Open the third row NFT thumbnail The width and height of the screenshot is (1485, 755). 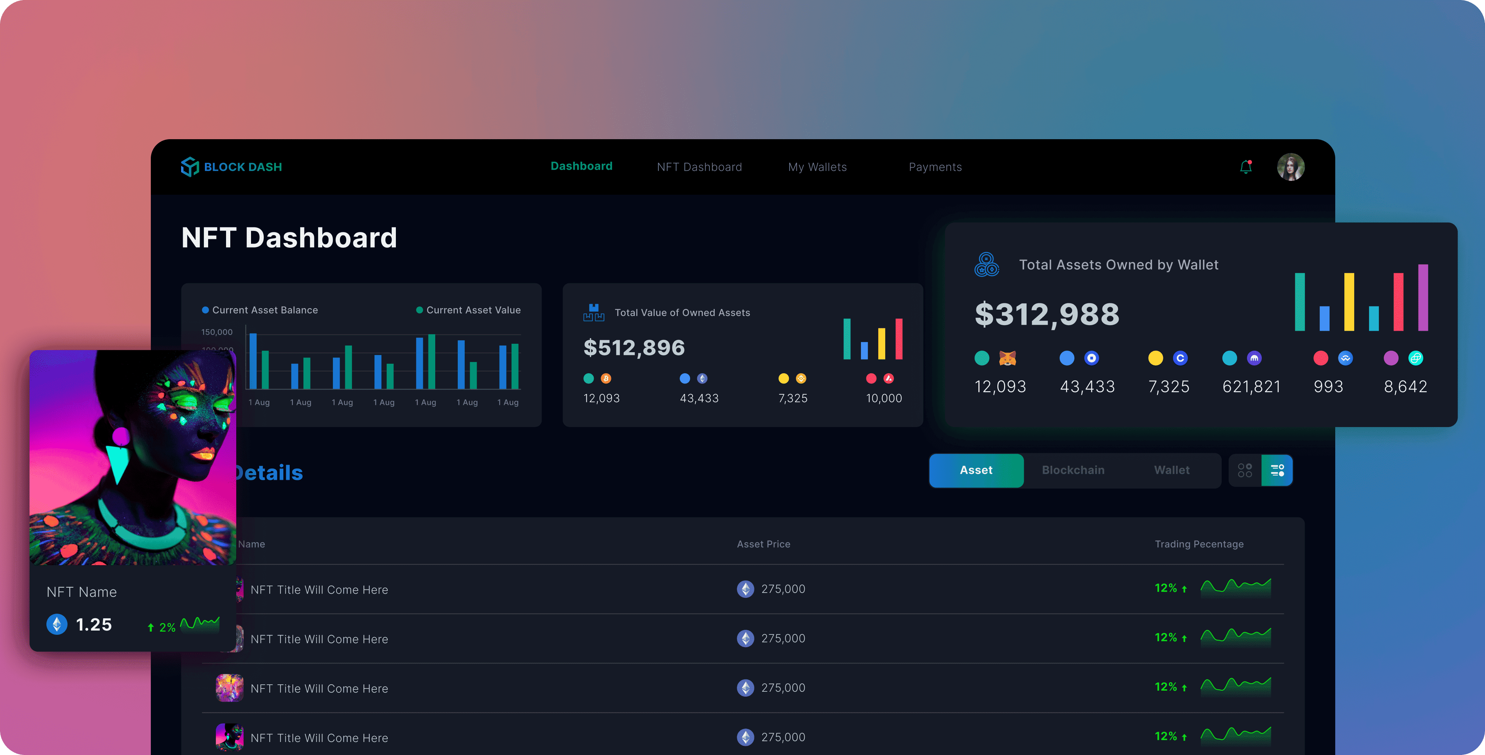[230, 688]
